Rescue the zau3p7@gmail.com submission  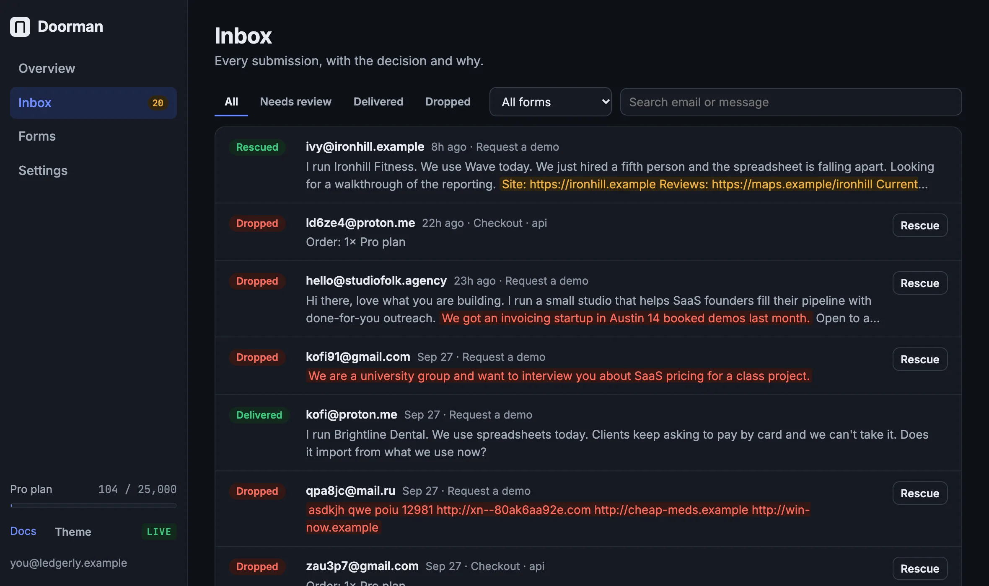click(x=920, y=568)
